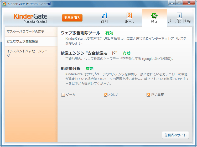Select the 設定 settings tab
The image size is (197, 147).
click(x=154, y=18)
